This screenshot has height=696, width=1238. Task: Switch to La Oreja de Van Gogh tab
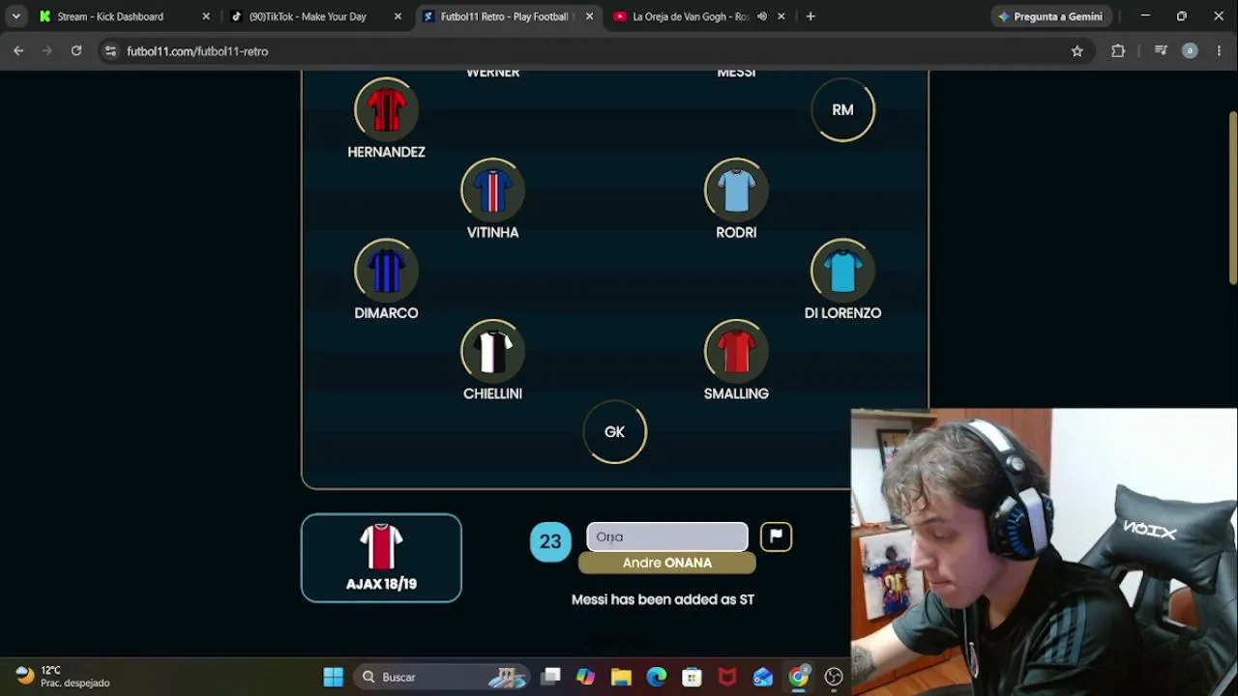690,16
